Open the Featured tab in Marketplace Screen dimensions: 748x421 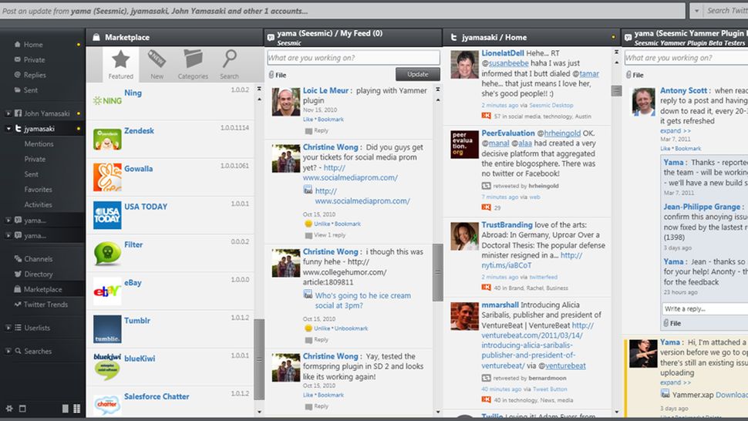click(121, 65)
